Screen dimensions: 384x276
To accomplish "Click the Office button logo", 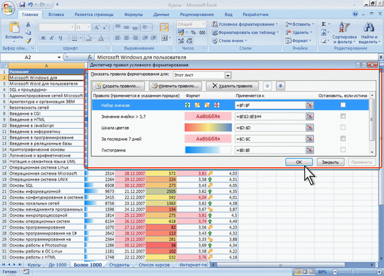I will tap(8, 7).
